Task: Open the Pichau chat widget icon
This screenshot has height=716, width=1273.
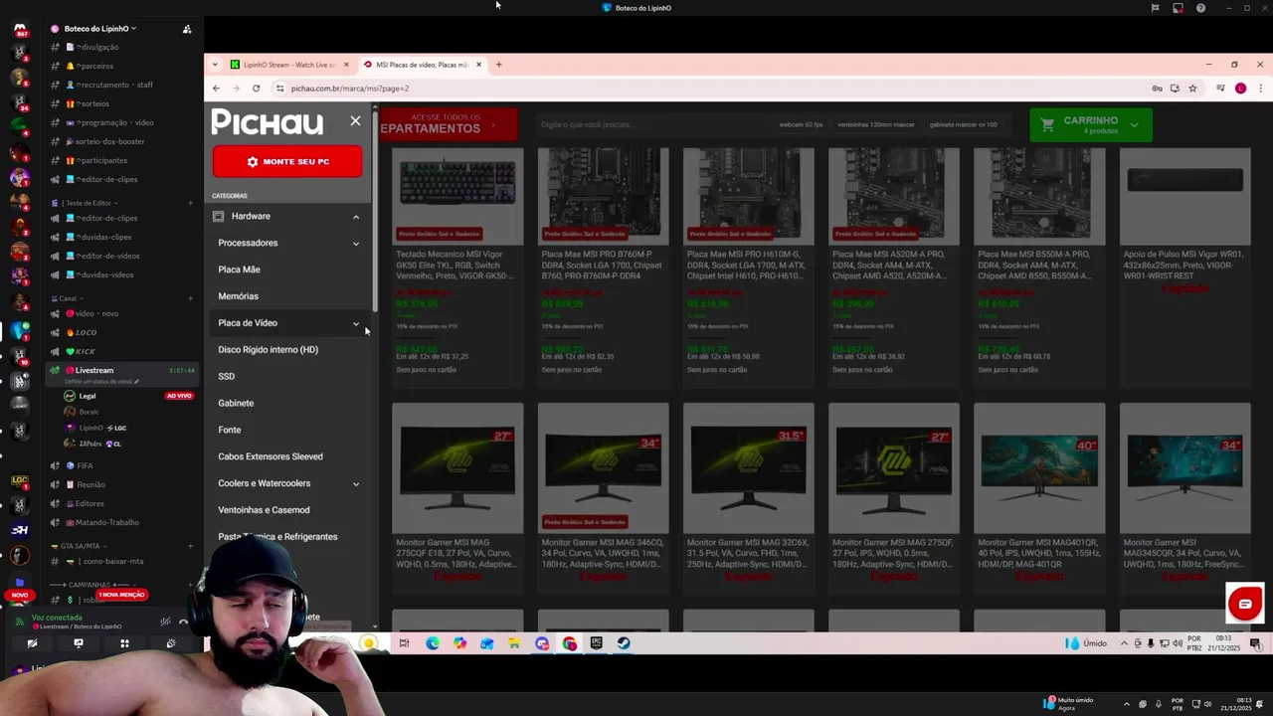Action: tap(1244, 604)
